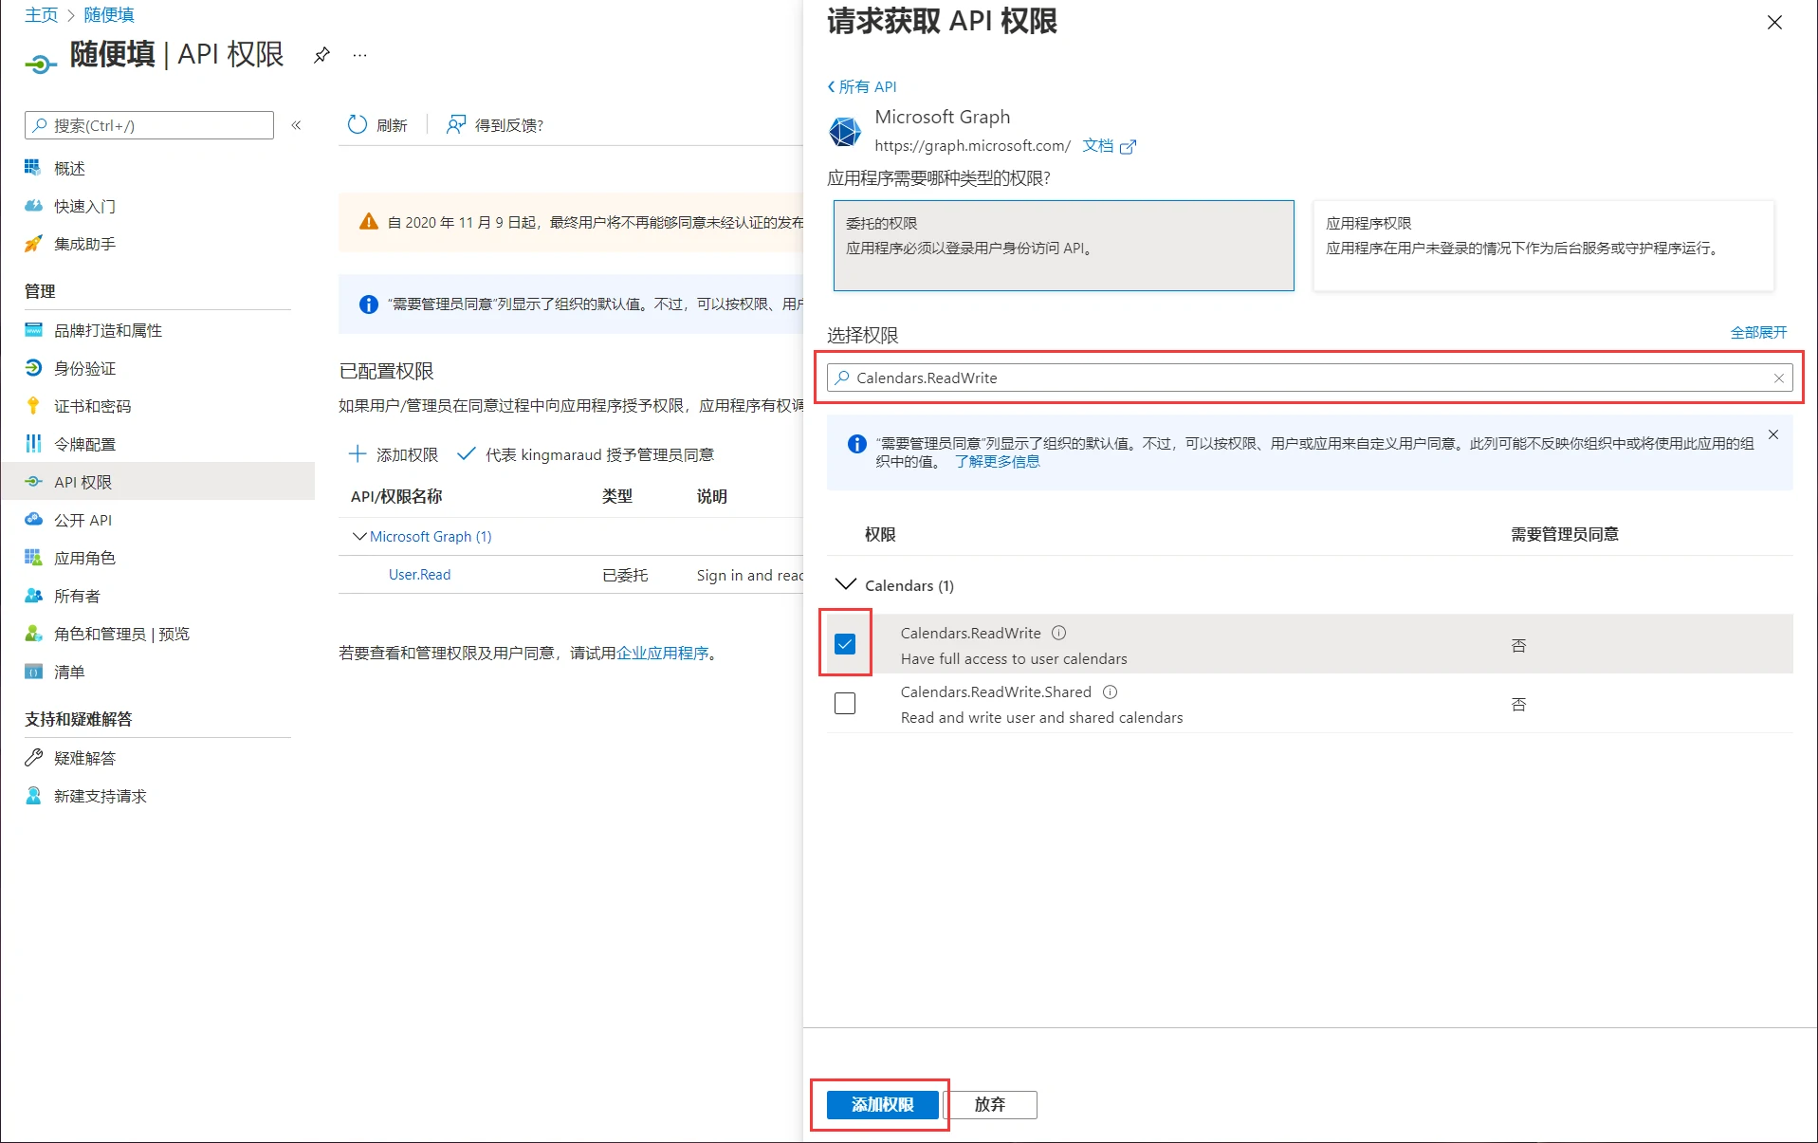Click the blue 添加权限 button

[x=882, y=1105]
